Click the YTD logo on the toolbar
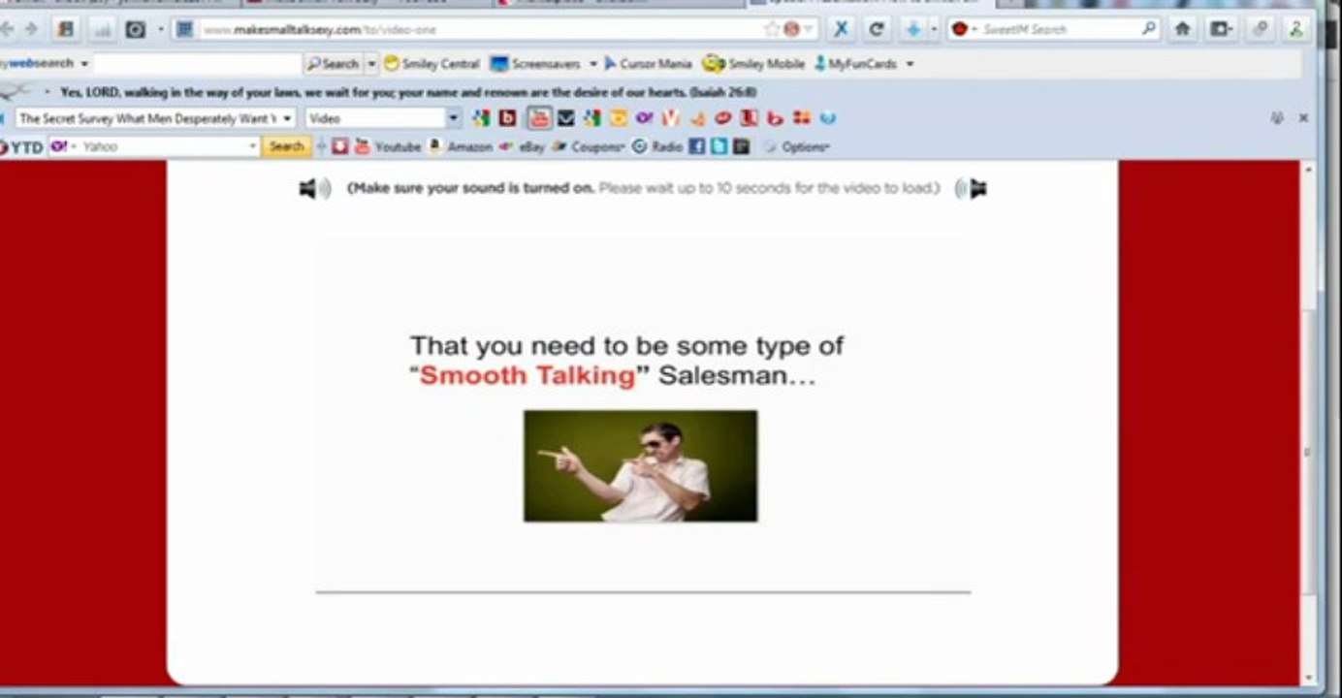The width and height of the screenshot is (1342, 698). (x=21, y=146)
